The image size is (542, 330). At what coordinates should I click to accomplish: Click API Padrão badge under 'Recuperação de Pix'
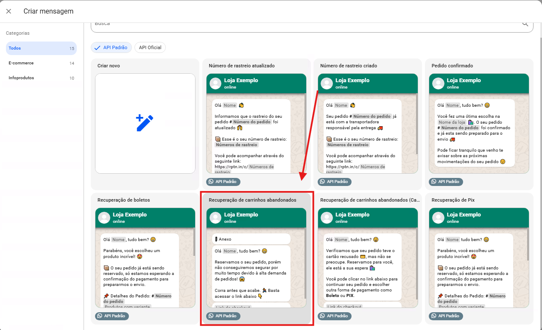pyautogui.click(x=446, y=316)
